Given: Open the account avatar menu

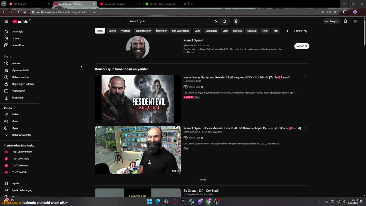Looking at the screenshot, I should click(x=355, y=21).
